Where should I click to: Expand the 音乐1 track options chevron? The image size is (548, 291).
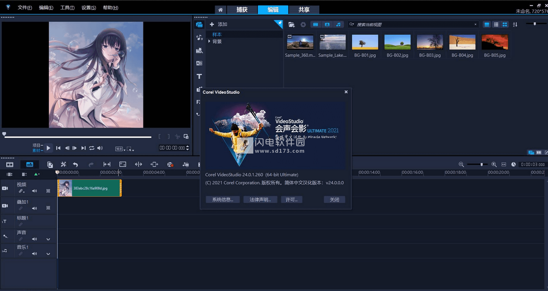tap(48, 253)
